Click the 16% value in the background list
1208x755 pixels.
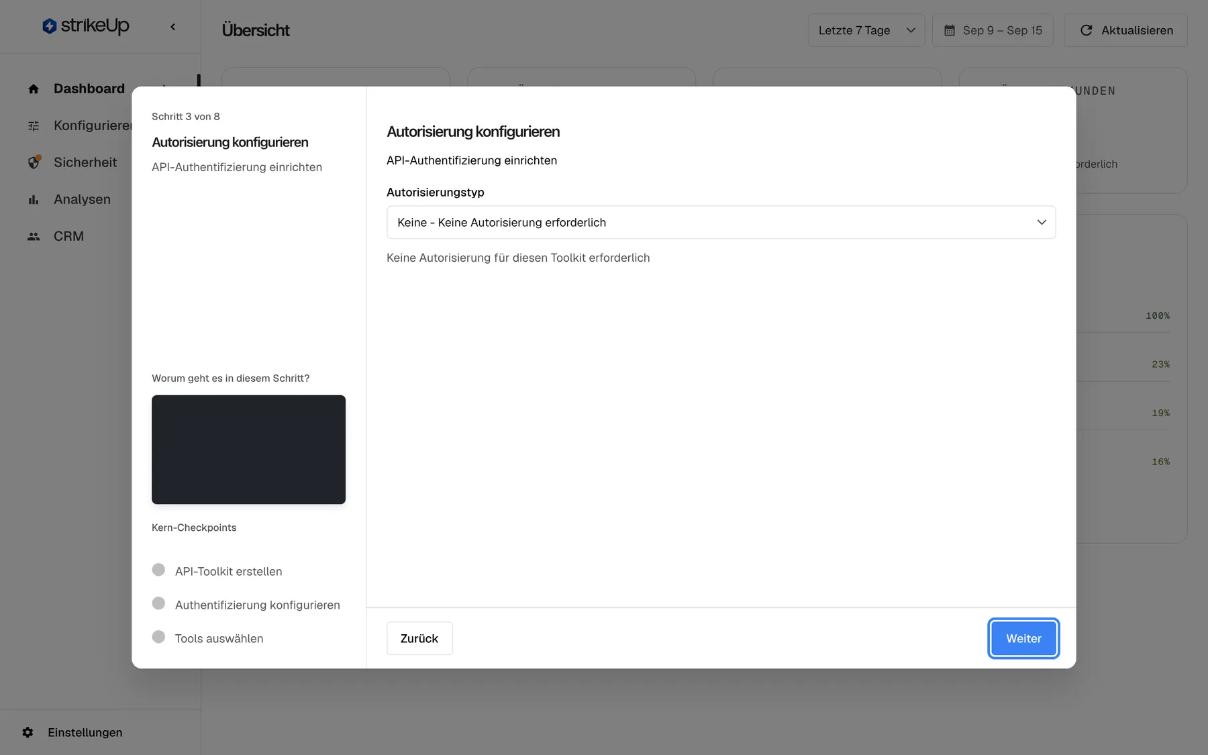tap(1160, 462)
